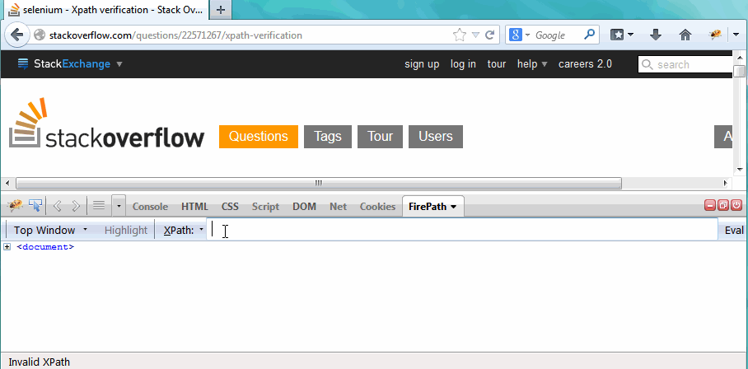Open the Firebug toolbar dropdown arrow

(x=735, y=35)
